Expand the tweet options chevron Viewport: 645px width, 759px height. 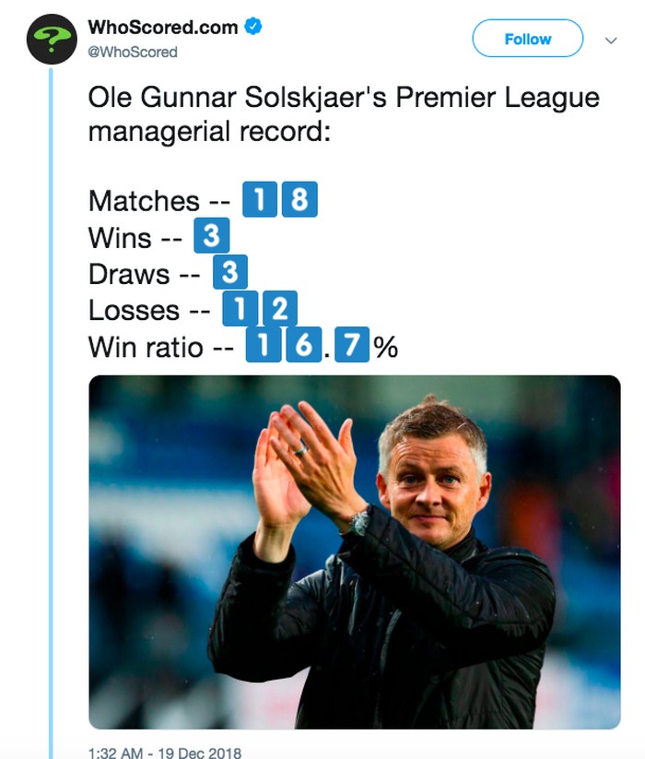click(x=609, y=41)
